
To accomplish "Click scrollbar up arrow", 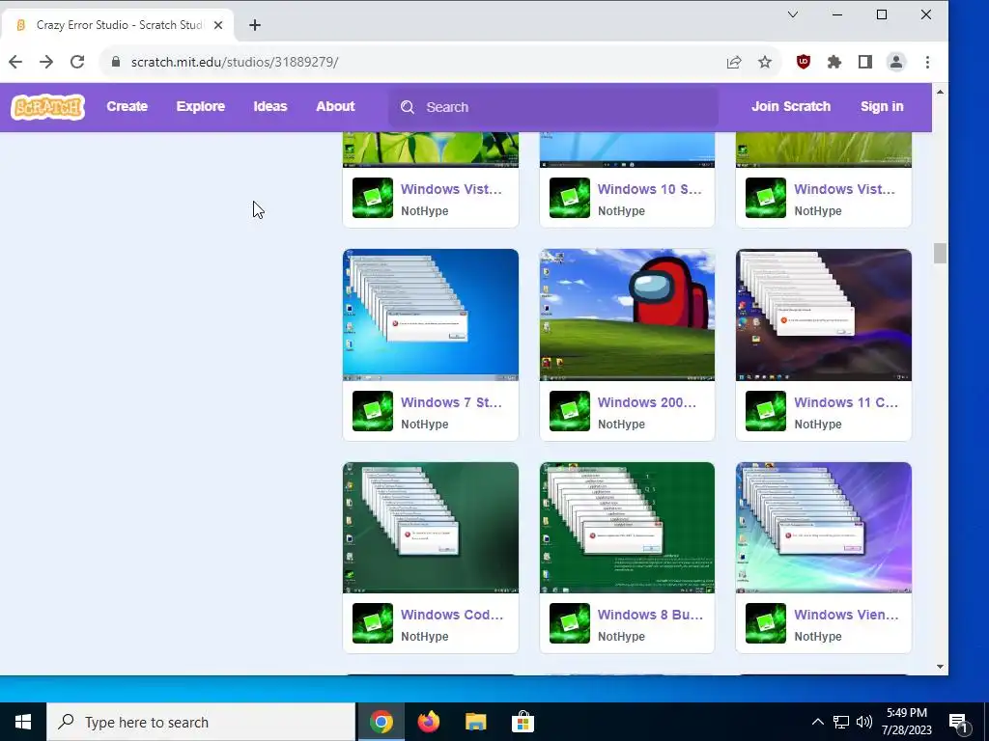I will click(940, 92).
